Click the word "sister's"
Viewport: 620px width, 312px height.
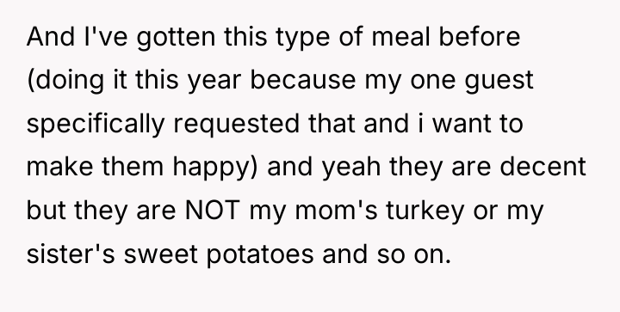pos(71,254)
